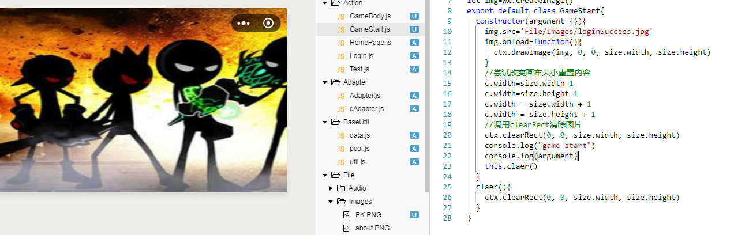
Task: Open Login.js file
Action: tap(361, 56)
